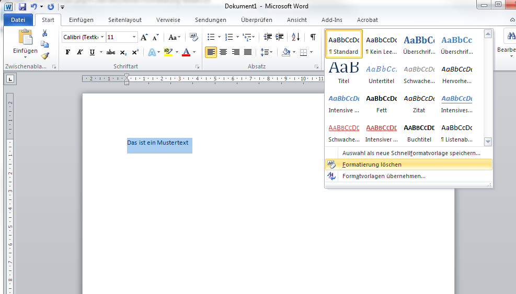Apply the Titel style from the gallery
The image size is (516, 294).
[x=343, y=73]
